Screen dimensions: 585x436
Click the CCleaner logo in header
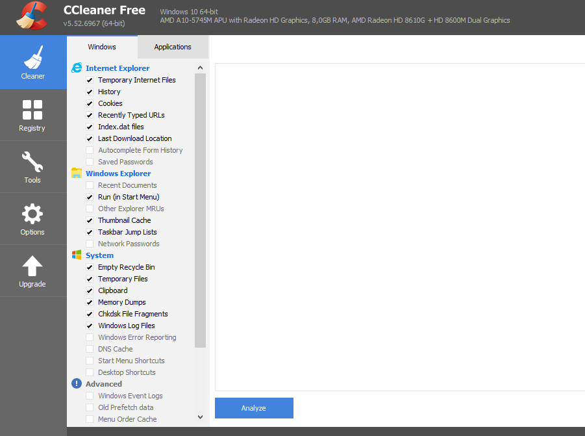tap(32, 16)
